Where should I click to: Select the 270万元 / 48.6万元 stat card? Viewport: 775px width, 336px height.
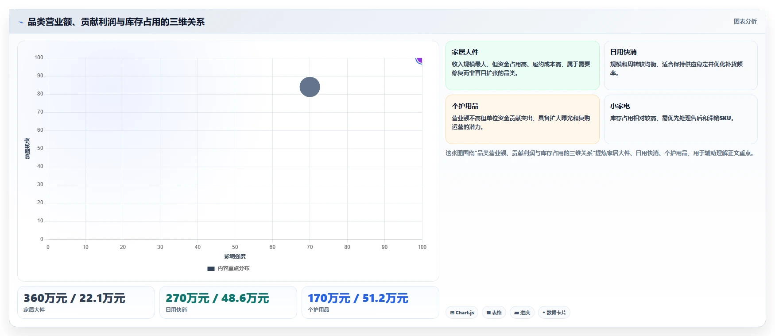pos(228,302)
